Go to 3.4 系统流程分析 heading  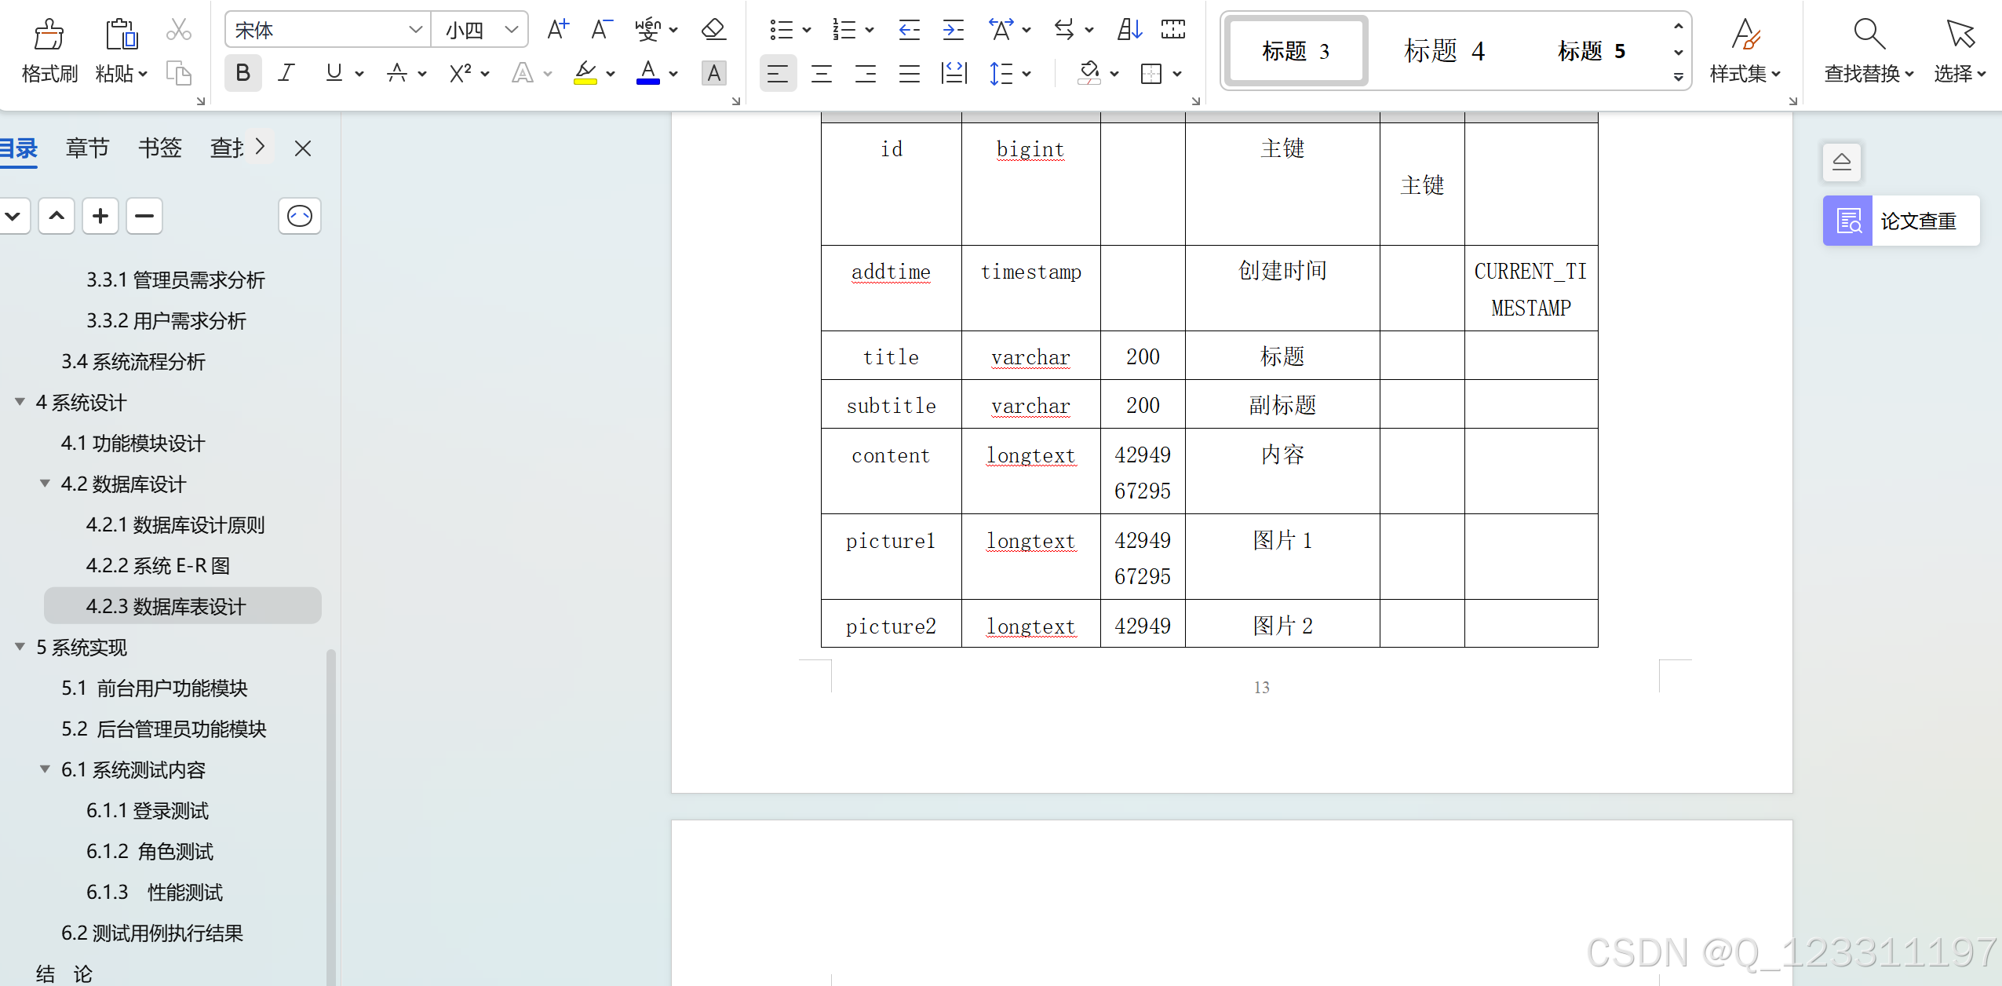coord(133,361)
